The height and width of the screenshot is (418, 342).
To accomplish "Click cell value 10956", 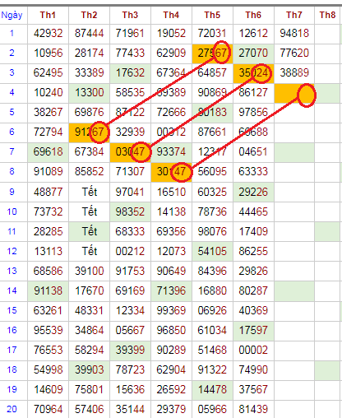I will point(48,53).
